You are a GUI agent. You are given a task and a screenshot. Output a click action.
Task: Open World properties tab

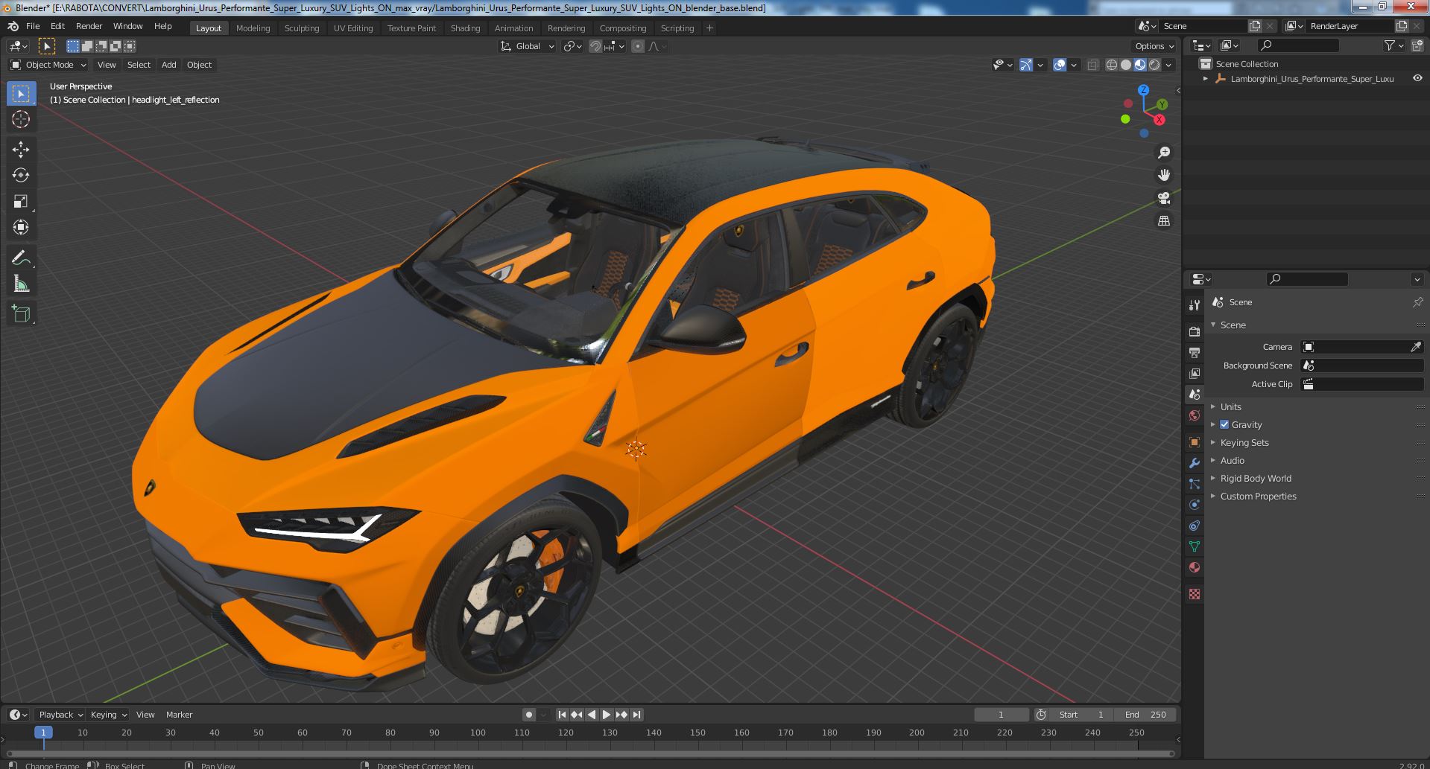(1195, 415)
